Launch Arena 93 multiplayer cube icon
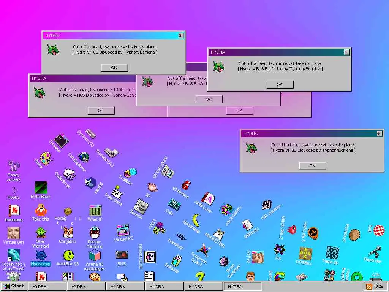The width and height of the screenshot is (389, 292). tap(95, 255)
